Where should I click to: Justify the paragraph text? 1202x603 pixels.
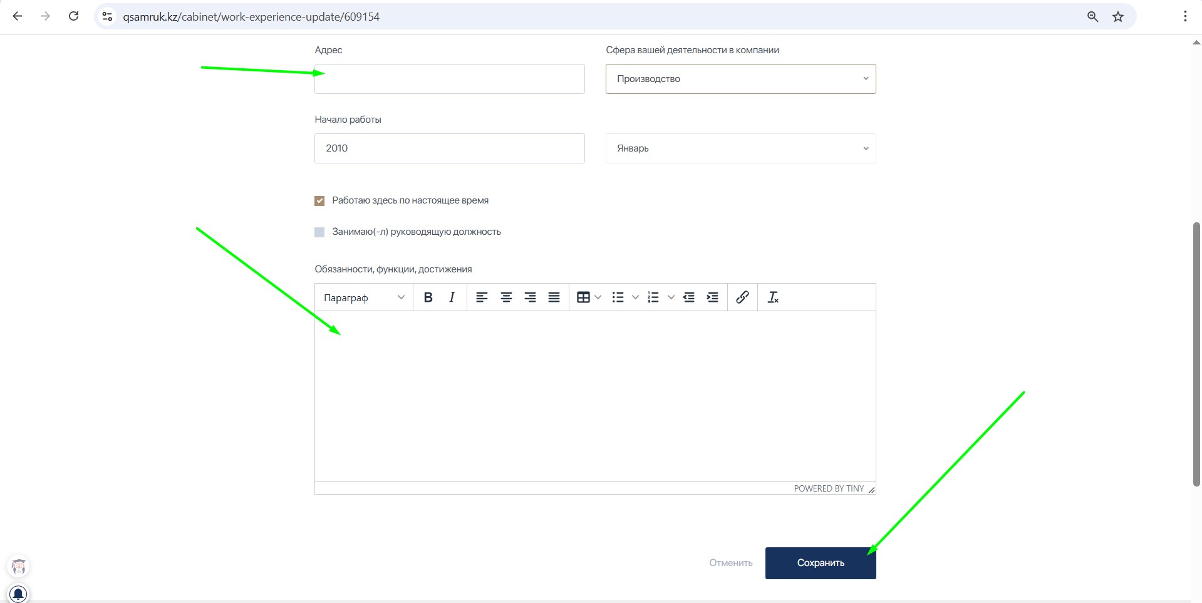pos(554,297)
